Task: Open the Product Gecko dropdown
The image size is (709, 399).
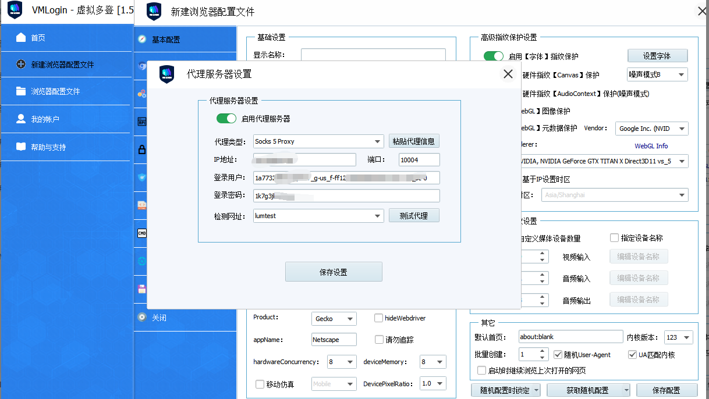Action: 334,319
